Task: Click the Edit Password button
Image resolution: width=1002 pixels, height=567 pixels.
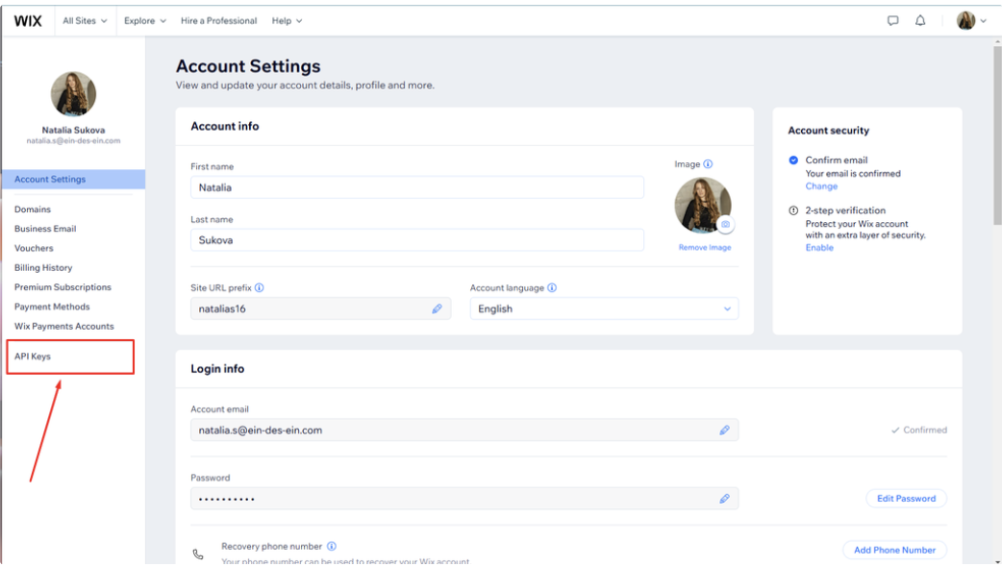Action: [906, 499]
